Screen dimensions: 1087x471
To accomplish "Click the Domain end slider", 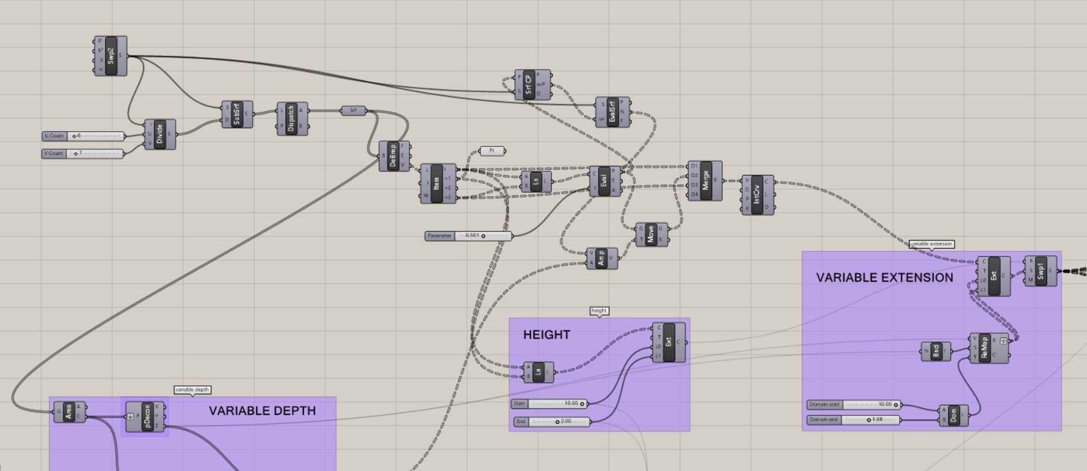I will [869, 420].
